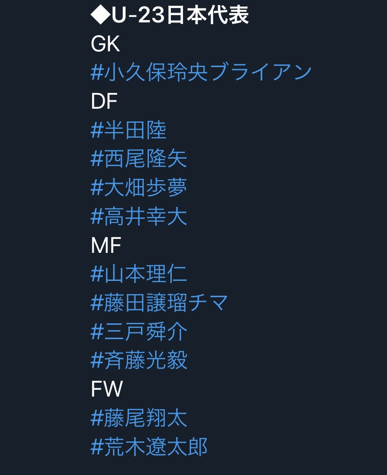The width and height of the screenshot is (387, 475).
Task: Select the #大畑歩夢 hashtag link
Action: coord(139,188)
